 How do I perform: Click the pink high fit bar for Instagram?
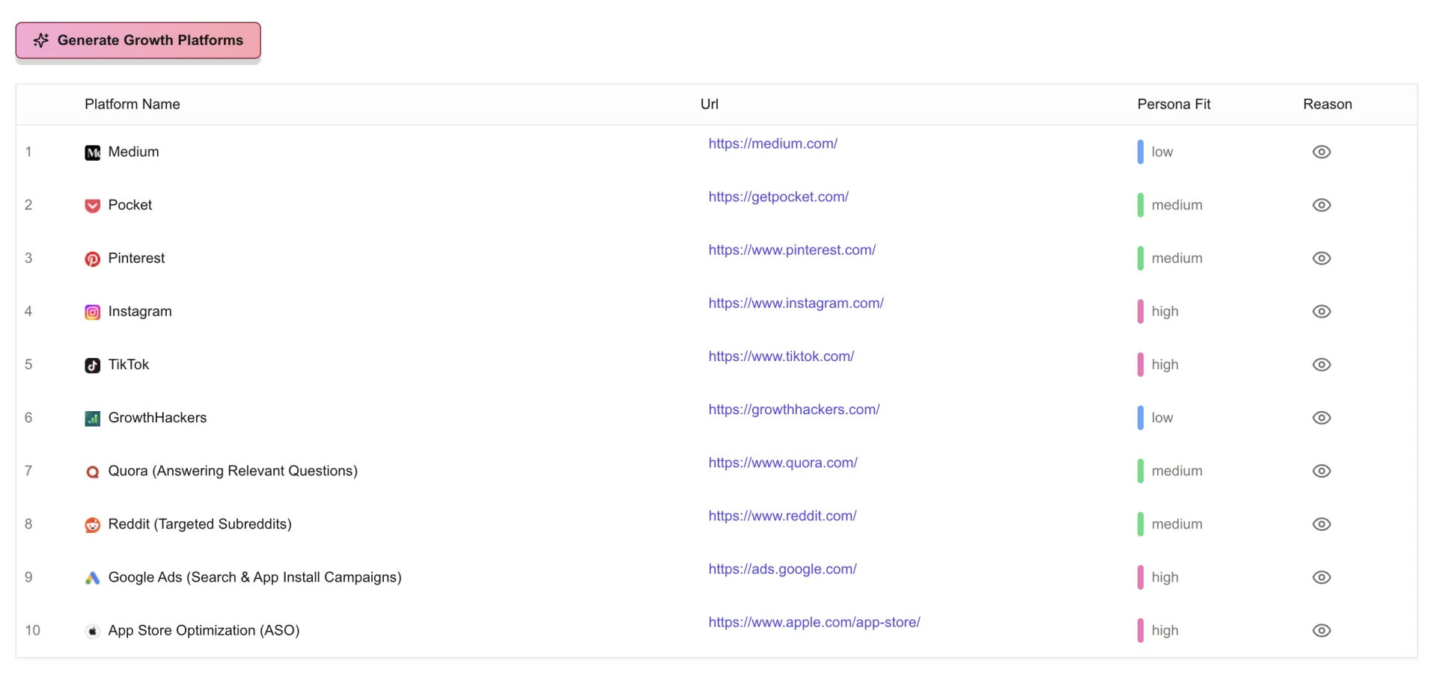(1141, 311)
